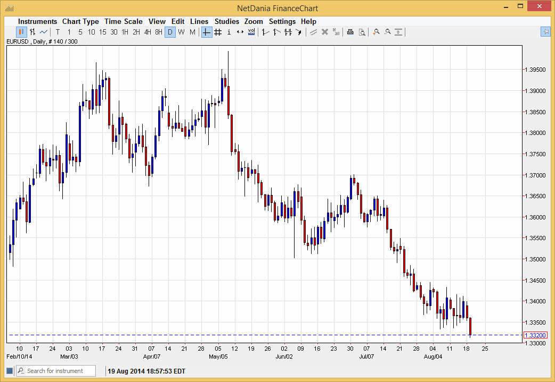Screen dimensions: 555x382
Task: Switch to the Monthly timeframe
Action: click(192, 32)
